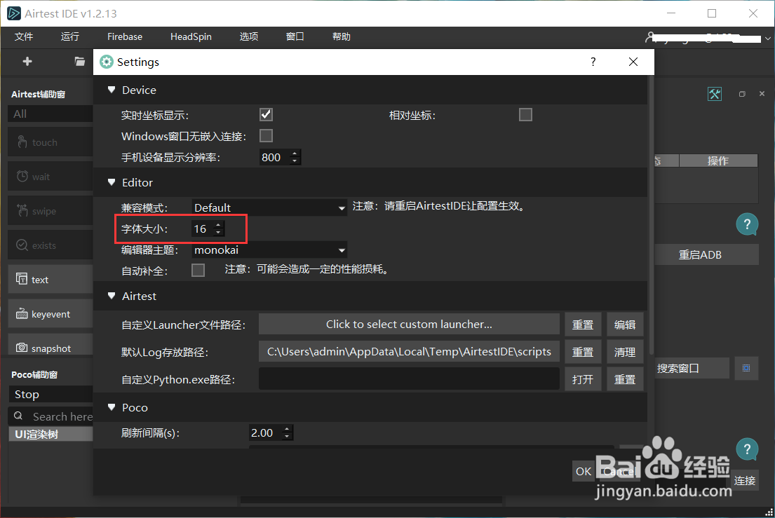Click 重启ADB button
Screen dimensions: 775x518
(707, 255)
